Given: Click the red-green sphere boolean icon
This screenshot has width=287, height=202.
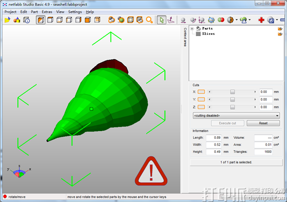Looking at the screenshot, I should pos(221,20).
